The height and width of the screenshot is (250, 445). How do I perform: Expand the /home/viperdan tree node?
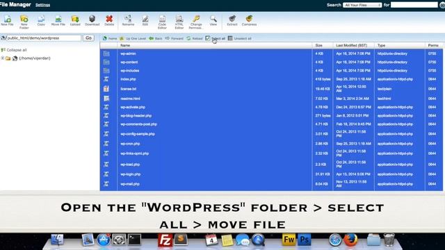pyautogui.click(x=3, y=58)
